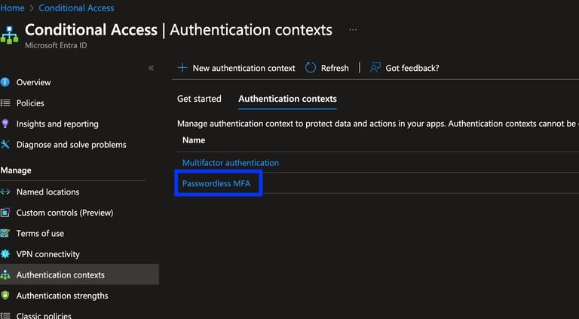
Task: Click the Conditional Access header icon
Action: coord(10,35)
